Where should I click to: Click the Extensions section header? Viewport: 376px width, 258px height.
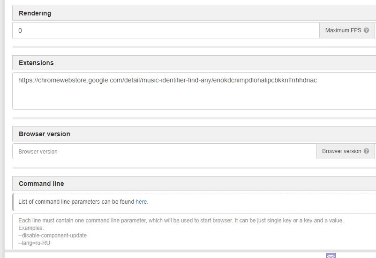(x=194, y=63)
